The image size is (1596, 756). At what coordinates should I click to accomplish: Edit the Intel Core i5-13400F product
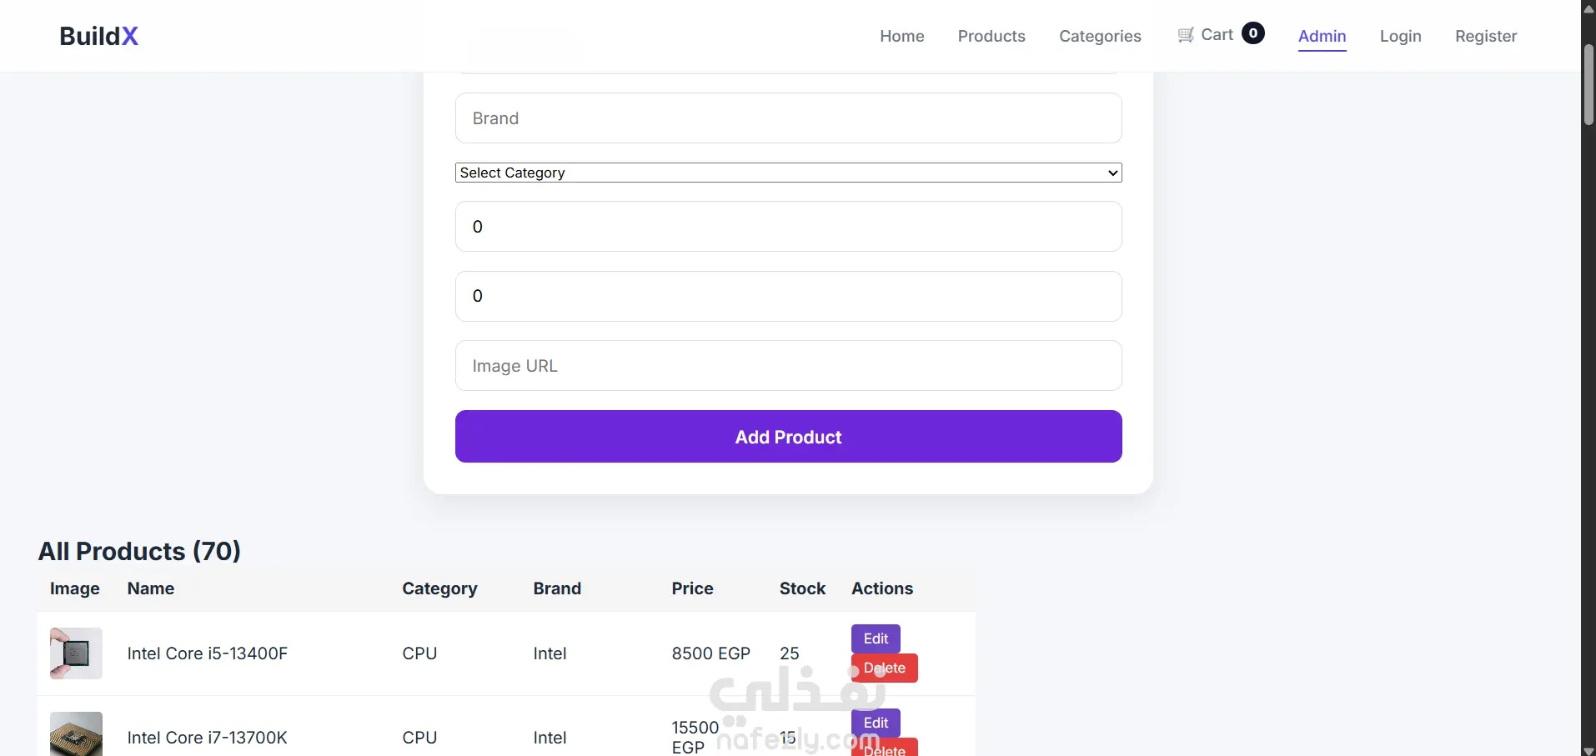coord(876,638)
